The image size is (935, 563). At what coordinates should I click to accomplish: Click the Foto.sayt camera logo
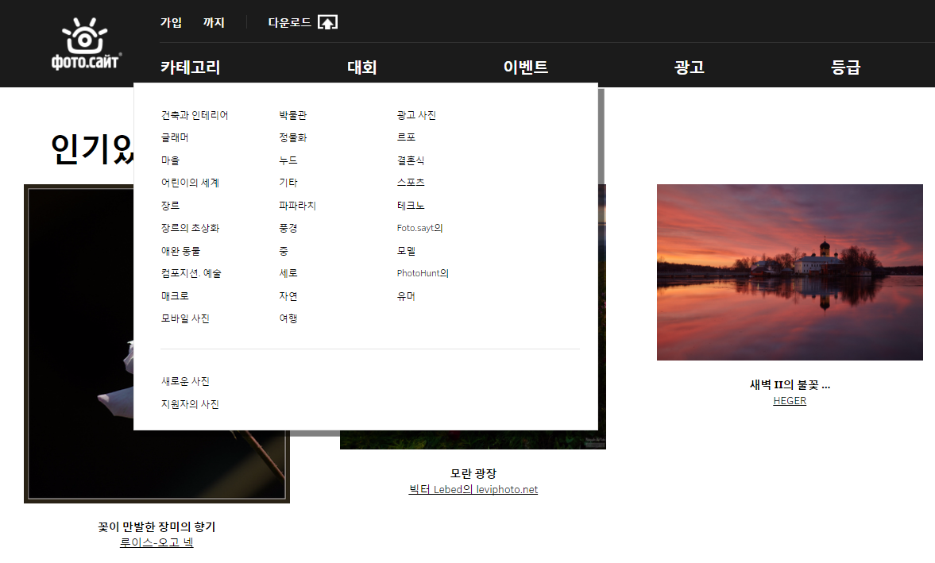pos(85,44)
